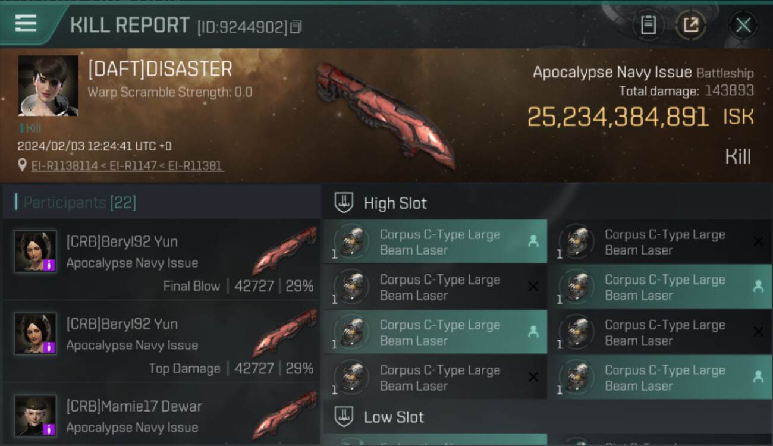Click the location pin icon

[23, 165]
